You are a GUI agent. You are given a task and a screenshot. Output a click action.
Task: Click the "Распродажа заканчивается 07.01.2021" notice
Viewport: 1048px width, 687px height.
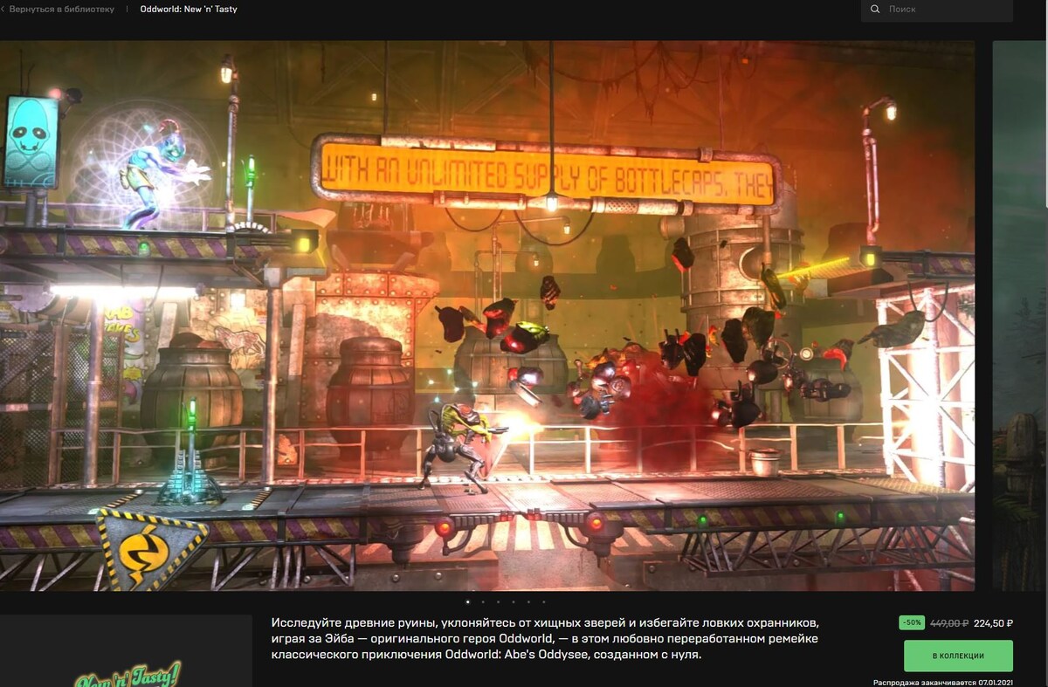[943, 683]
